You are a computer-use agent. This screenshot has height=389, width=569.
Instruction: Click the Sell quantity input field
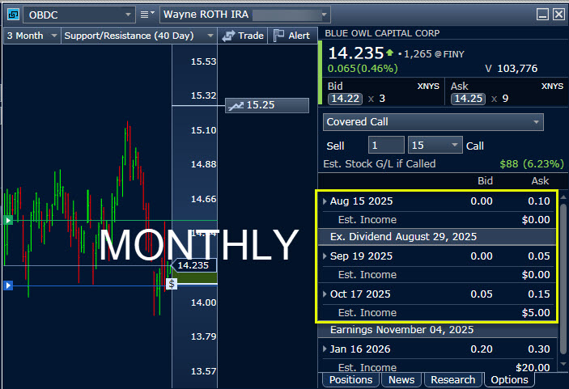(386, 146)
